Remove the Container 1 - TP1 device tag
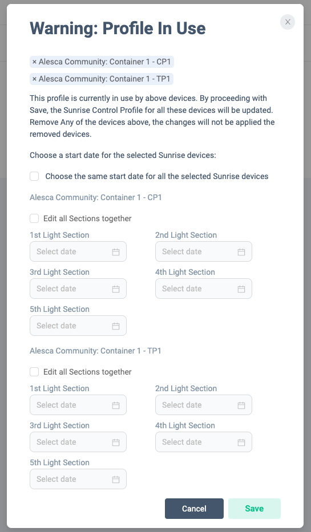Viewport: 311px width, 532px height. (34, 79)
